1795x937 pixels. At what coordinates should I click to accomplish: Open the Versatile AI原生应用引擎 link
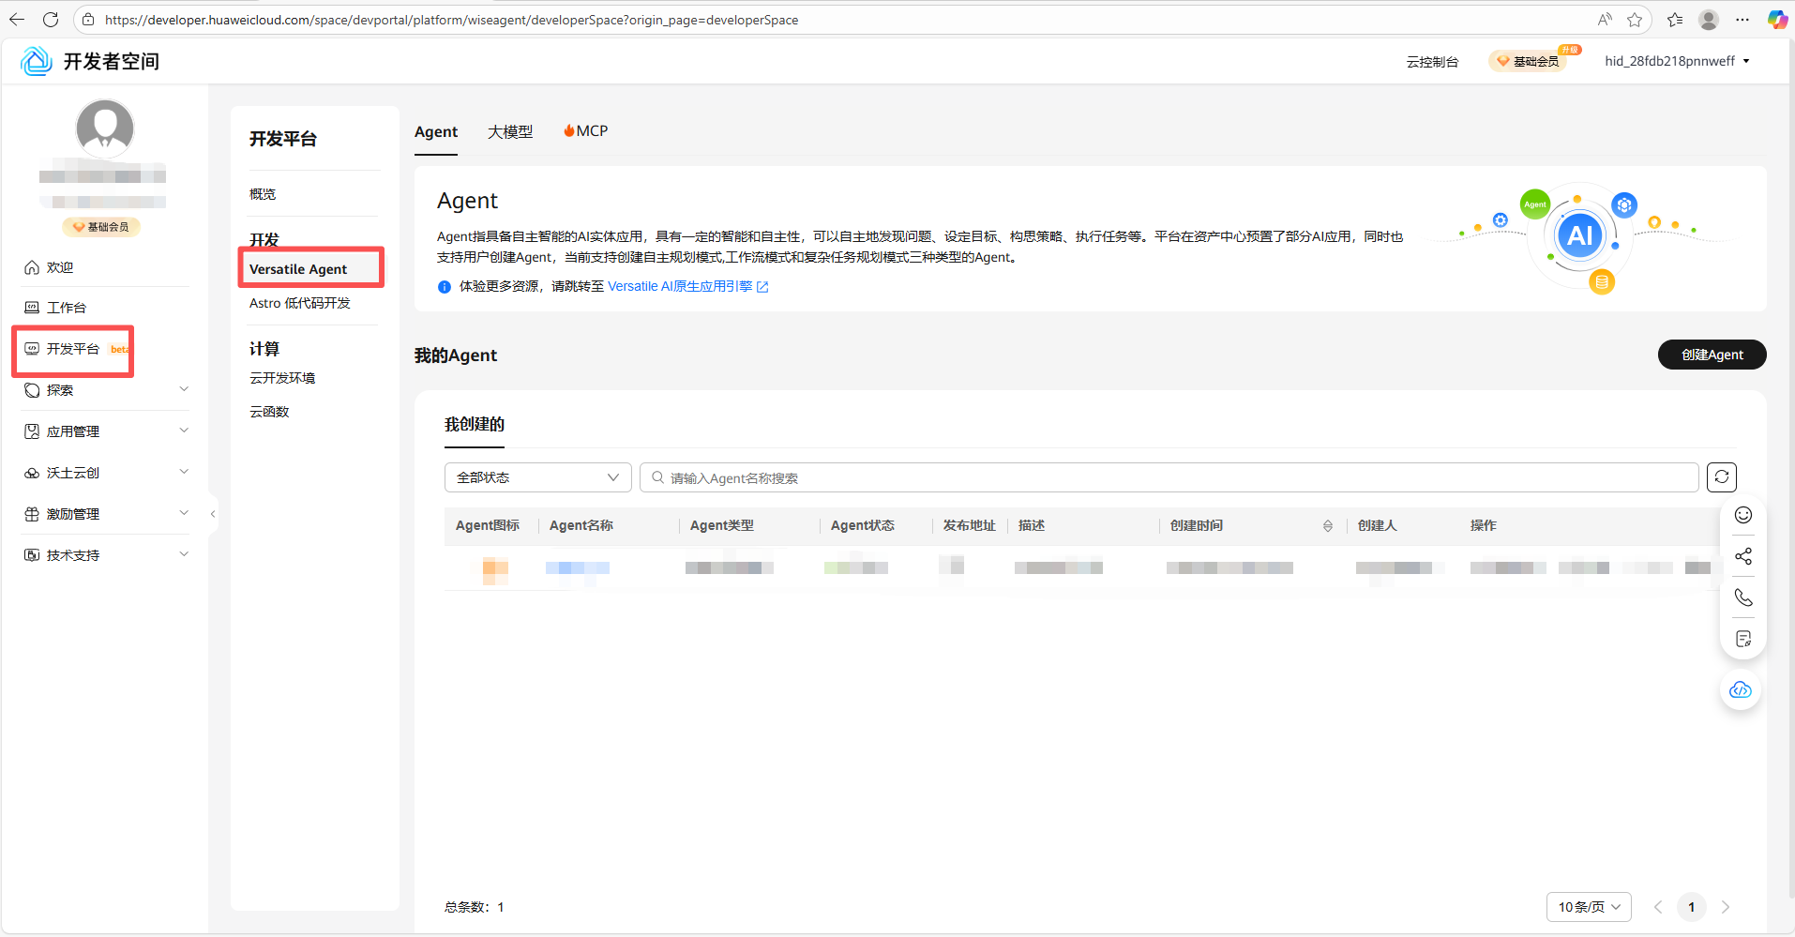tap(687, 286)
